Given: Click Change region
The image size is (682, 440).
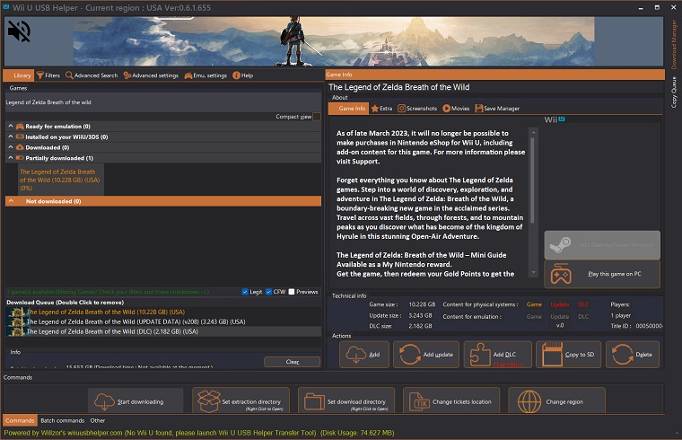Looking at the screenshot, I should pos(556,400).
